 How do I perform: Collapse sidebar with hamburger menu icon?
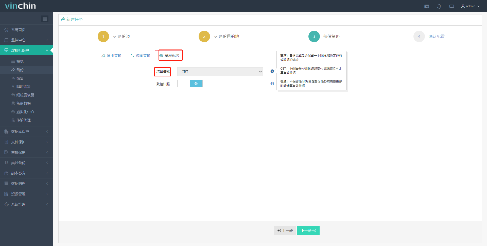pos(45,19)
